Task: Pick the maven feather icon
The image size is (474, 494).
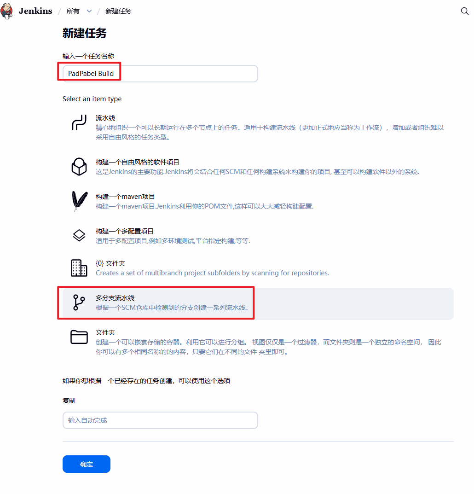Action: [x=79, y=201]
